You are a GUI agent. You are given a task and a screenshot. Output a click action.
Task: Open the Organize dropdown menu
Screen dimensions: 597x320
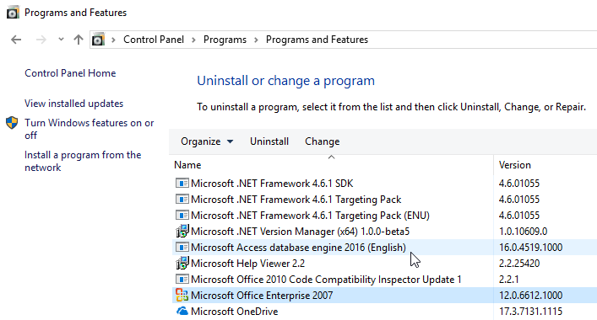click(x=207, y=141)
